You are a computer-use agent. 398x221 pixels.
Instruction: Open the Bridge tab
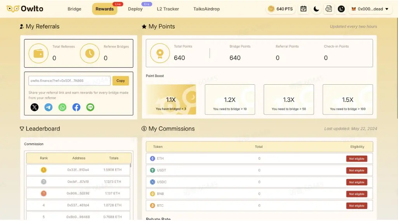pos(75,9)
